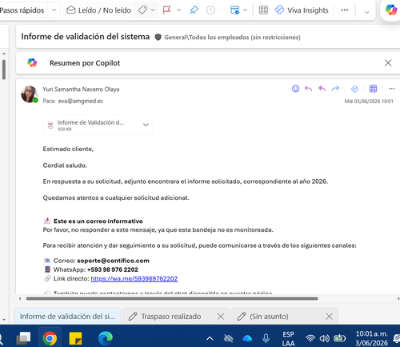Close the (Sin asunto) tab
Image resolution: width=400 pixels, height=347 pixels.
[330, 317]
